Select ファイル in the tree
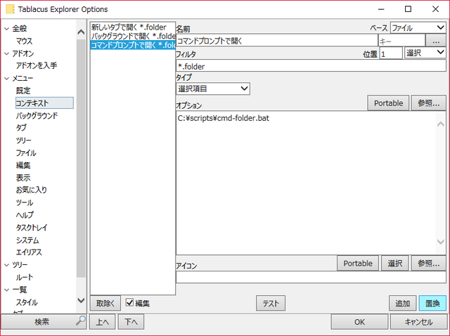The width and height of the screenshot is (450, 336). 26,153
